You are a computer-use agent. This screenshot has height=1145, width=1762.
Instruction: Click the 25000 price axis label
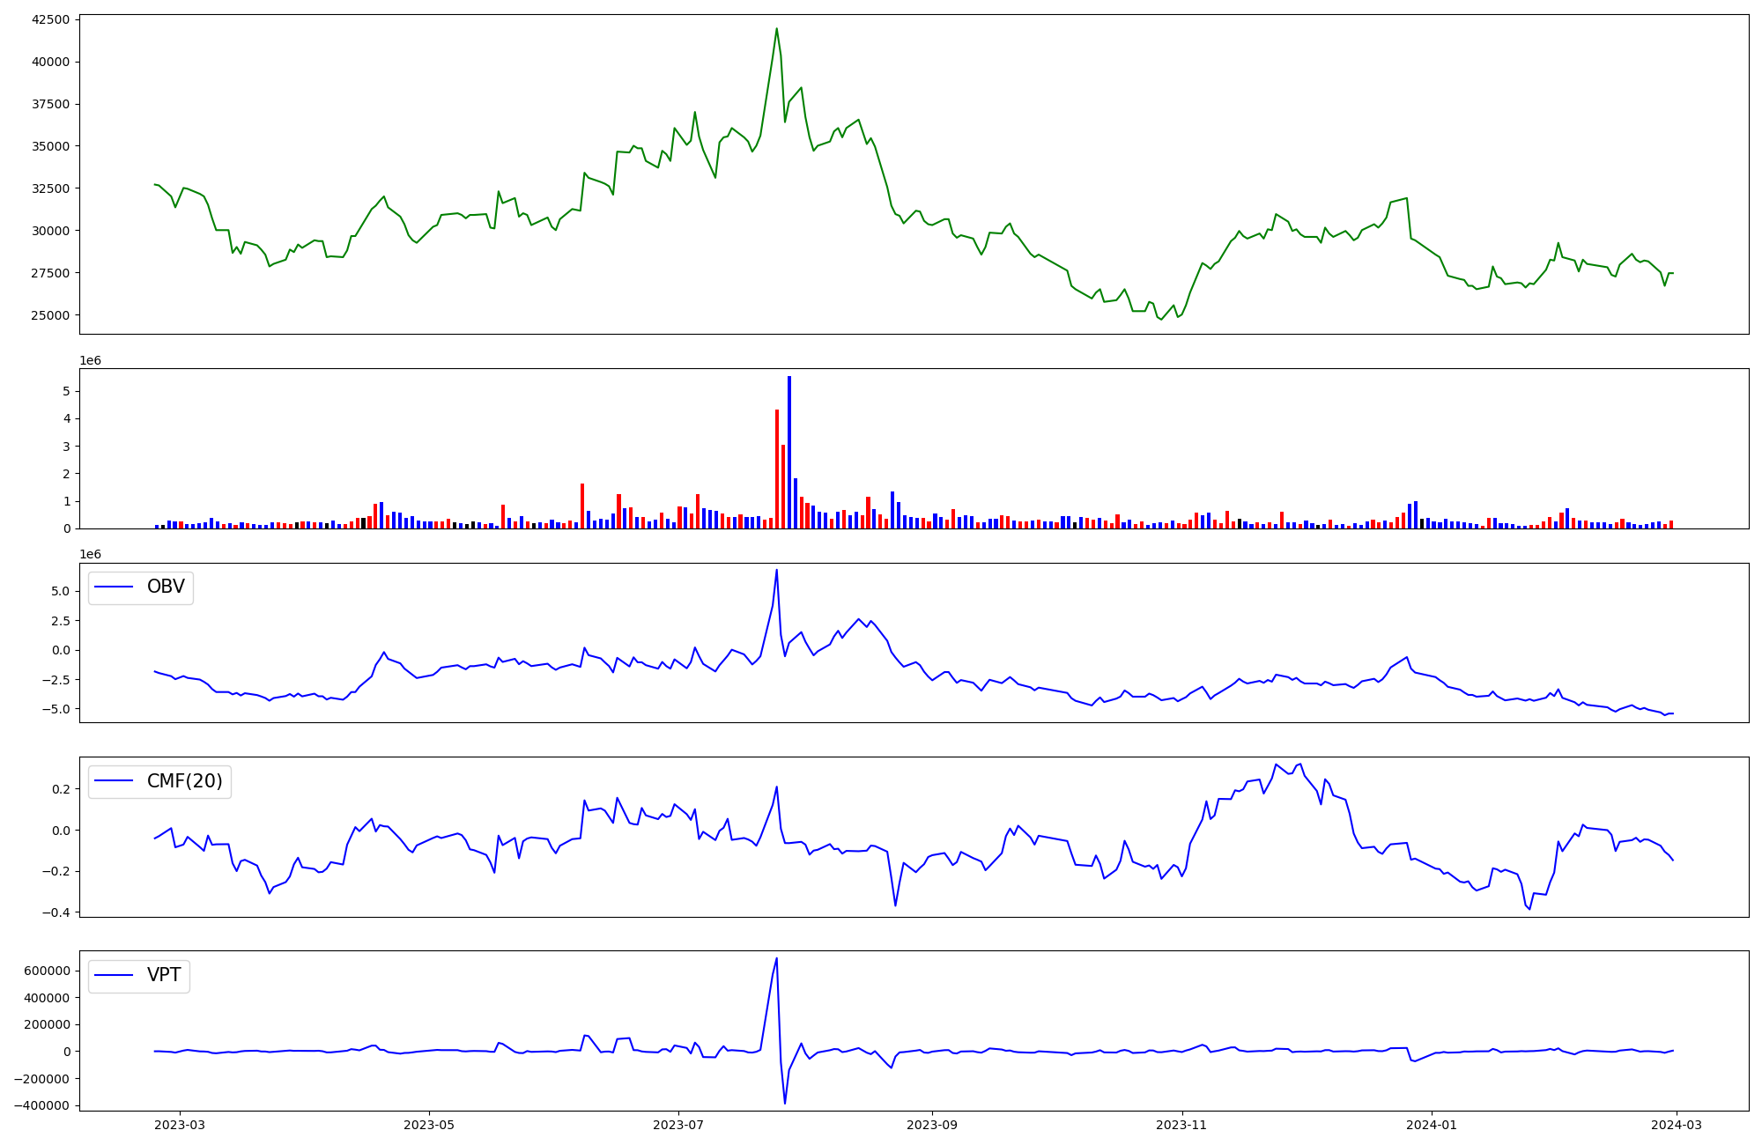(50, 315)
